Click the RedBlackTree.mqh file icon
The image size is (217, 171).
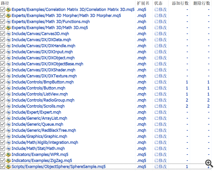[x=8, y=130]
